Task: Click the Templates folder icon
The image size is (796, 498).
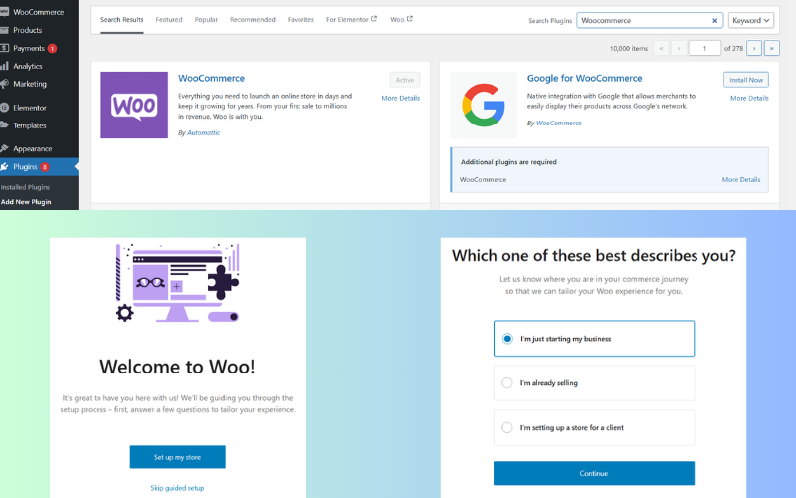Action: pos(4,125)
